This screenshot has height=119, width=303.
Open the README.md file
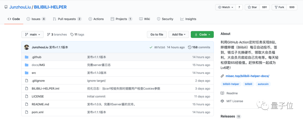coord(40,104)
